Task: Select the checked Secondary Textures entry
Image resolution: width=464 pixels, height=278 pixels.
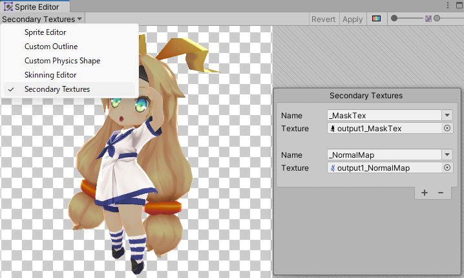Action: coord(70,89)
